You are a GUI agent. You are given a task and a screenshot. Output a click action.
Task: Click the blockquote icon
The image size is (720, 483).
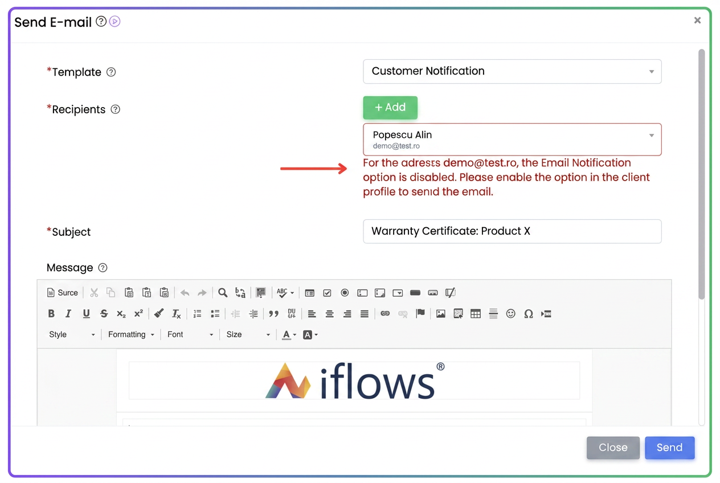(x=273, y=314)
